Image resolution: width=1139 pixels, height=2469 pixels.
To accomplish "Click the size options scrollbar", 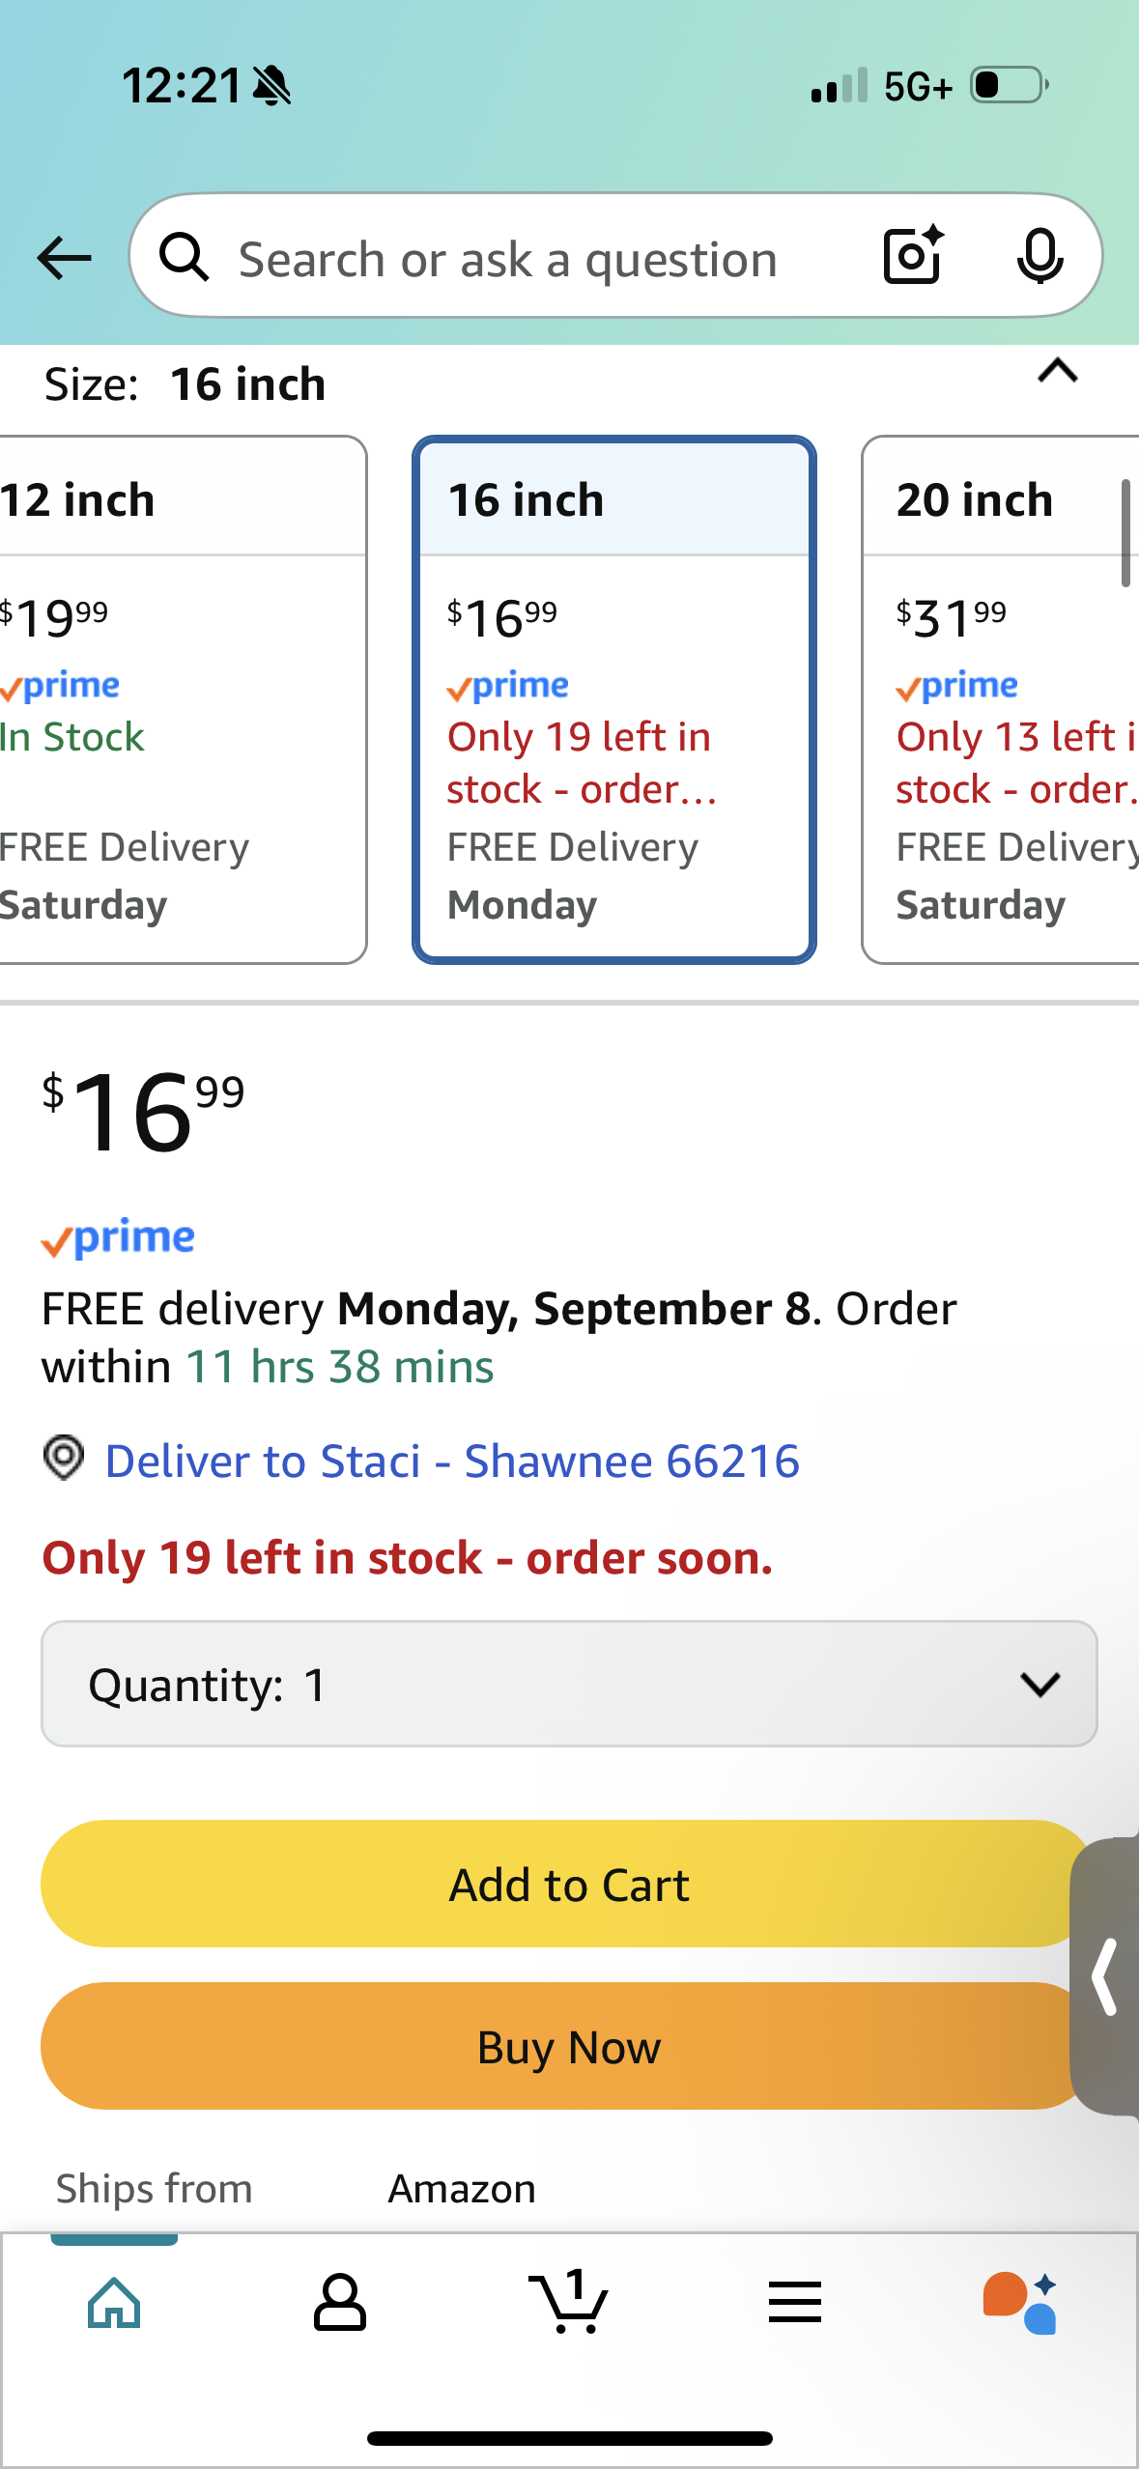I will [1125, 532].
